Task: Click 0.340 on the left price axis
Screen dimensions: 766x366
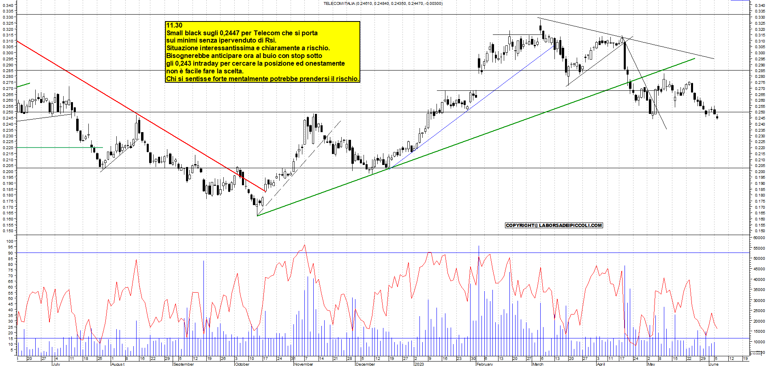Action: (x=8, y=6)
